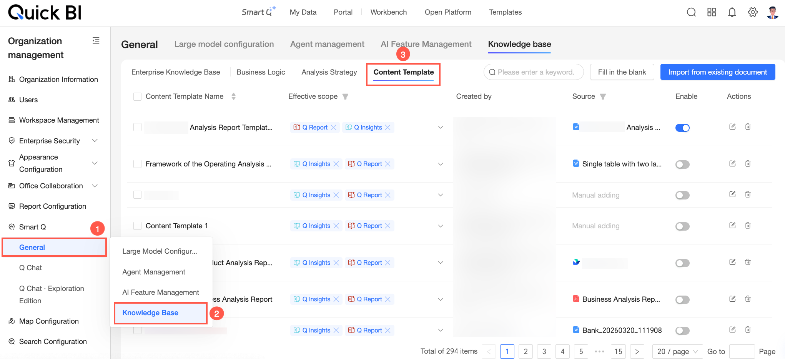This screenshot has width=785, height=359.
Task: Delete the Business Analysis Report row
Action: click(x=748, y=299)
